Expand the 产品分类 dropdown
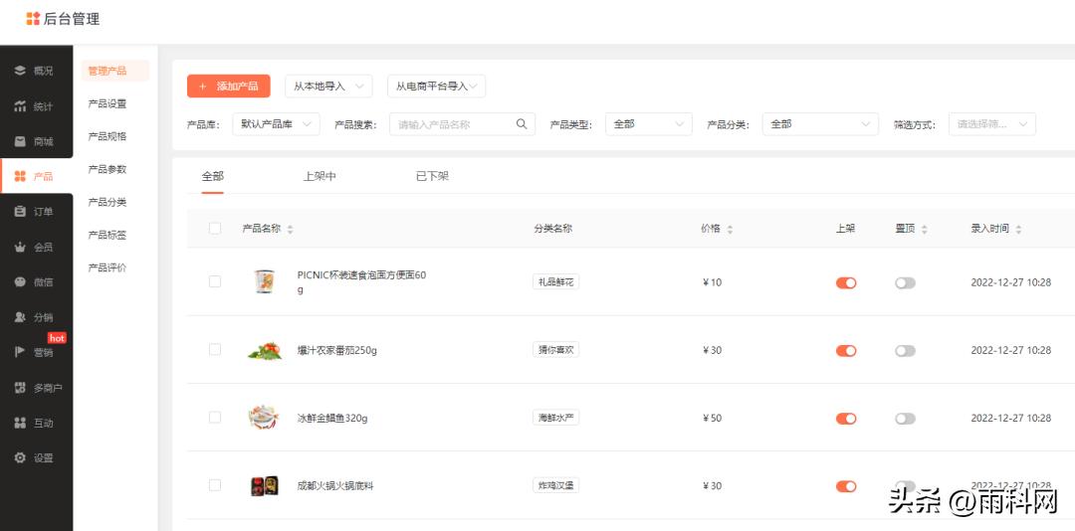The height and width of the screenshot is (531, 1075). [x=820, y=124]
